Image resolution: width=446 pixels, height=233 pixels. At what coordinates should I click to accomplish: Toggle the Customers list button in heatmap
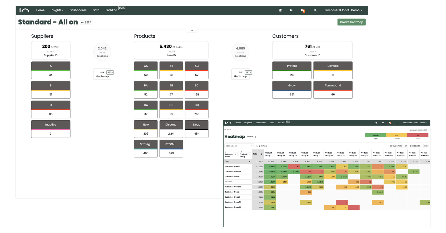pos(396,146)
